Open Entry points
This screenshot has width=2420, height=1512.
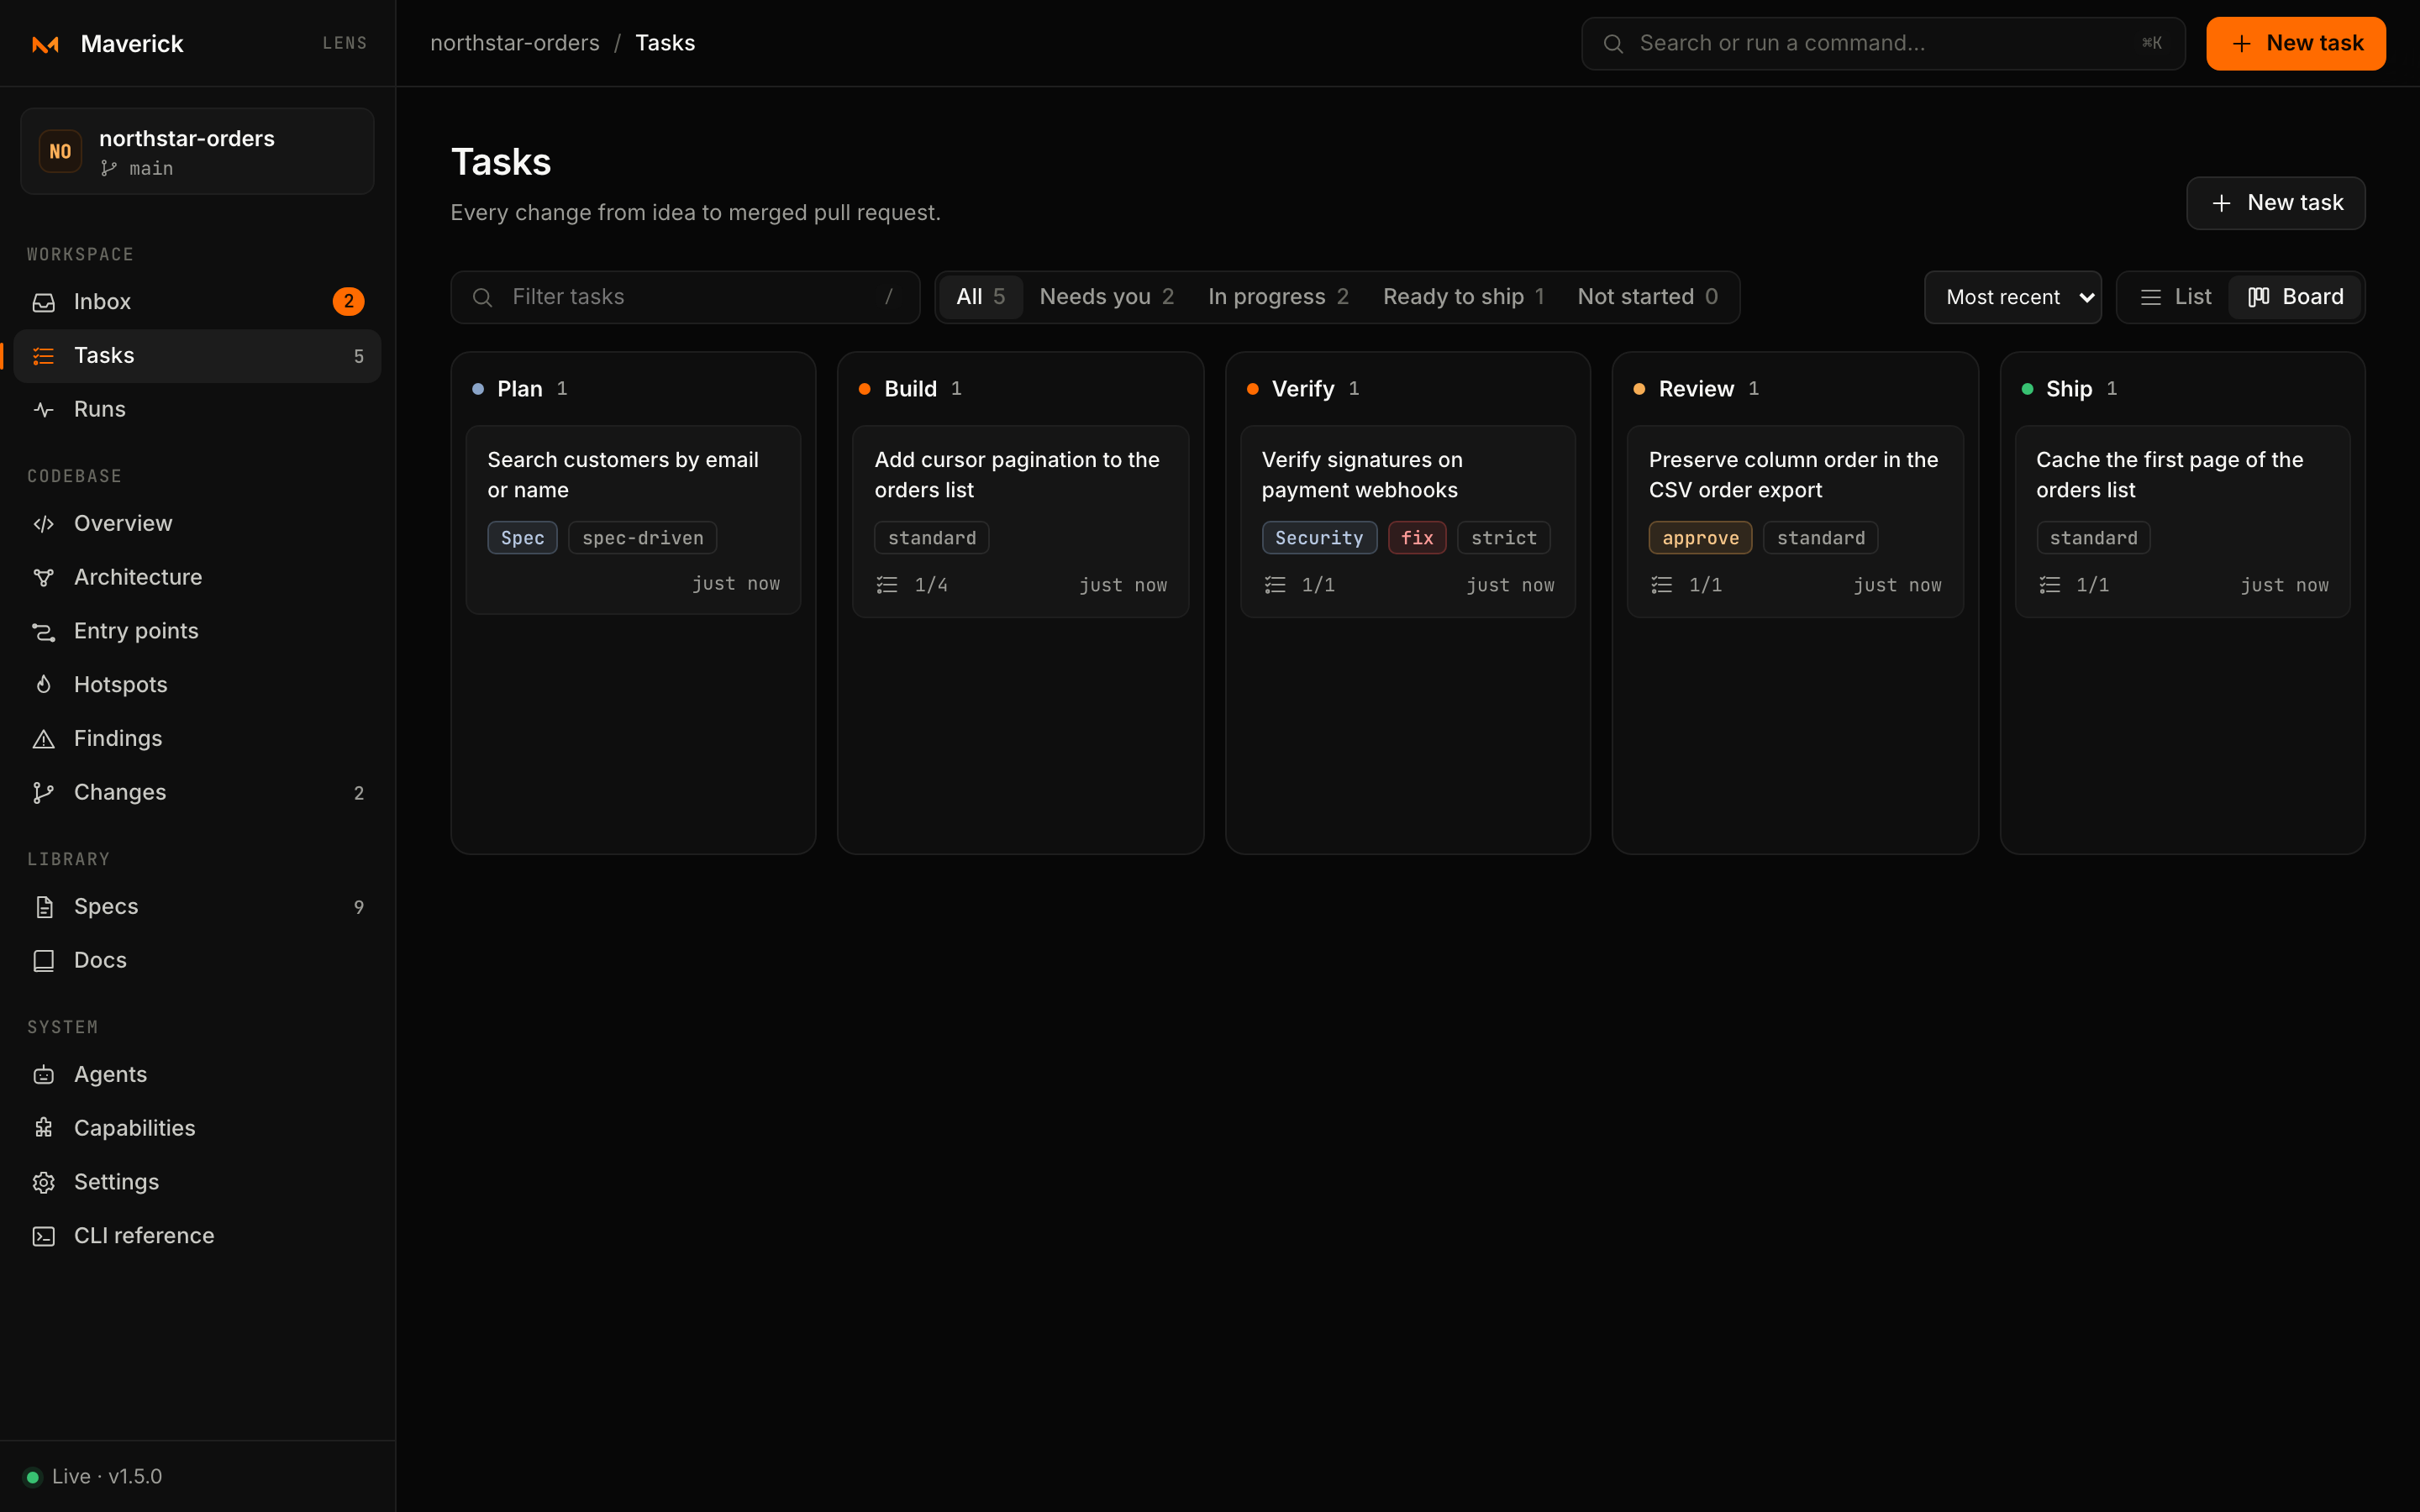pos(197,631)
